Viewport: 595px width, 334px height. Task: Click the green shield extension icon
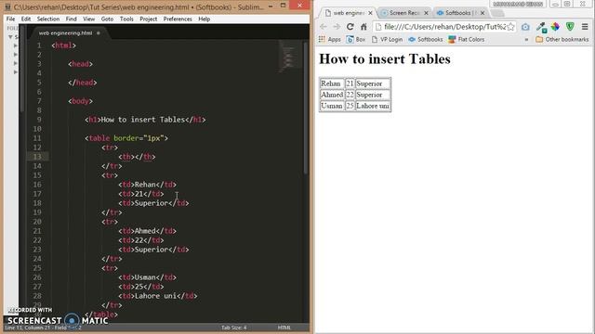(x=570, y=27)
